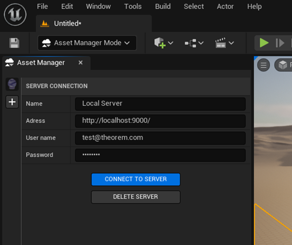
Task: Open the Tools menu
Action: point(133,7)
